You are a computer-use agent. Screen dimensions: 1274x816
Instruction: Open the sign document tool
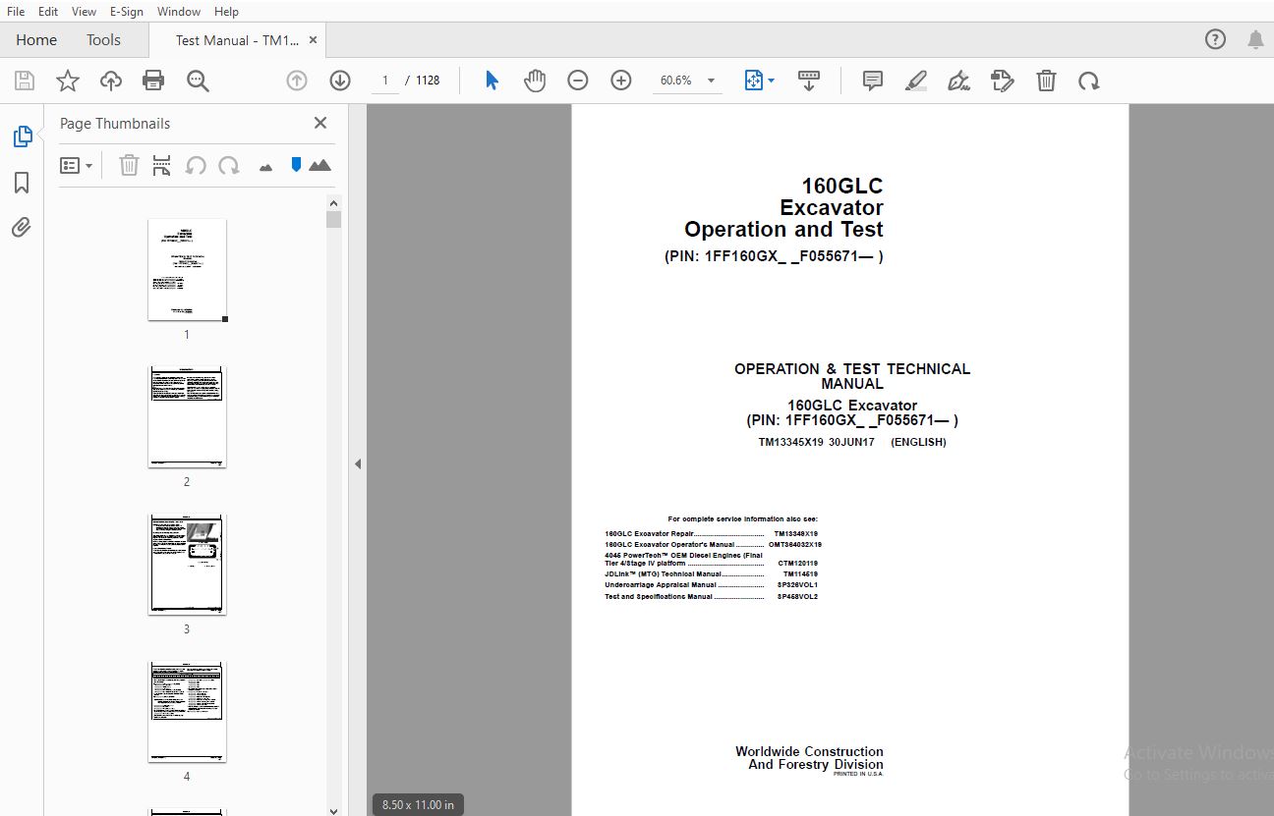pyautogui.click(x=958, y=81)
